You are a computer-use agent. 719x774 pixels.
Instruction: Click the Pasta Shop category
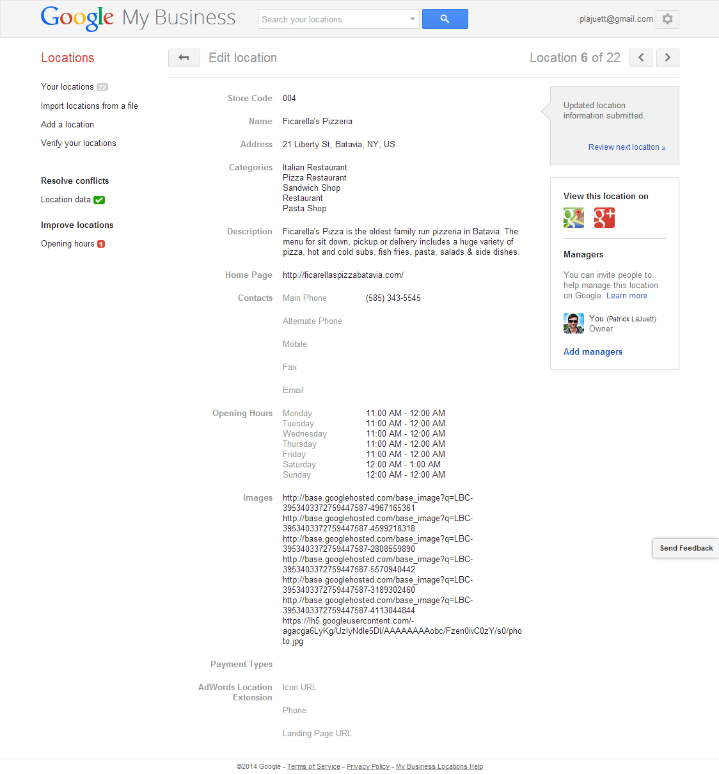click(x=304, y=208)
